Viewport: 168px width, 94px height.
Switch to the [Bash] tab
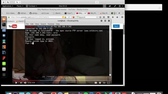57,13
